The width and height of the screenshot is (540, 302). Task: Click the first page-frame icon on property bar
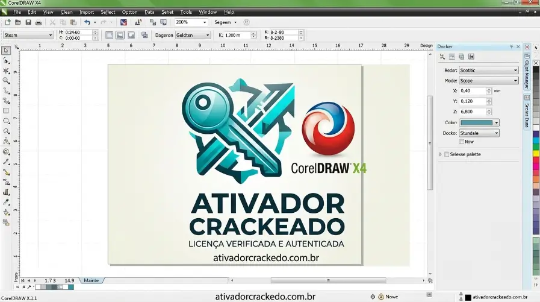point(109,35)
